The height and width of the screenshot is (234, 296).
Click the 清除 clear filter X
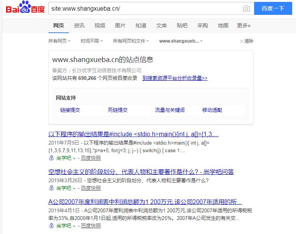click(242, 41)
